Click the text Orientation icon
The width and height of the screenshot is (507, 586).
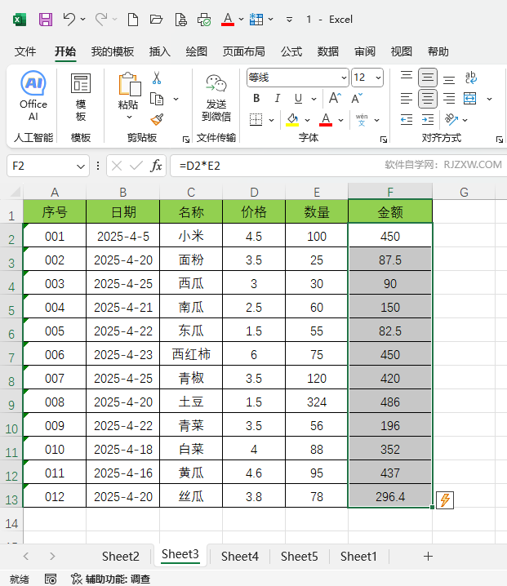451,120
